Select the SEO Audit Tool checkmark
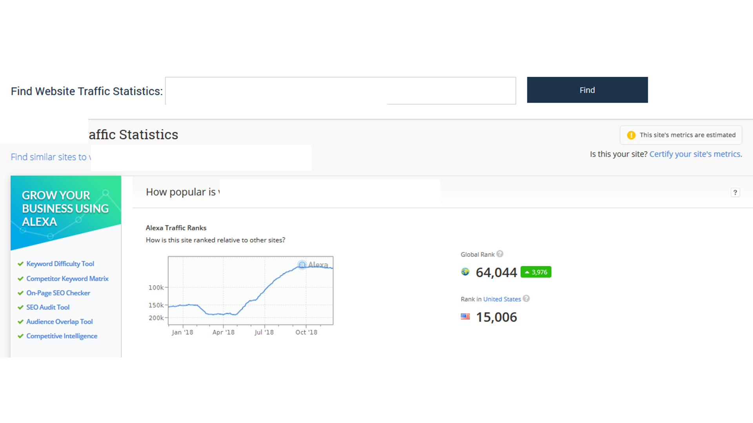The image size is (753, 423). click(x=20, y=307)
